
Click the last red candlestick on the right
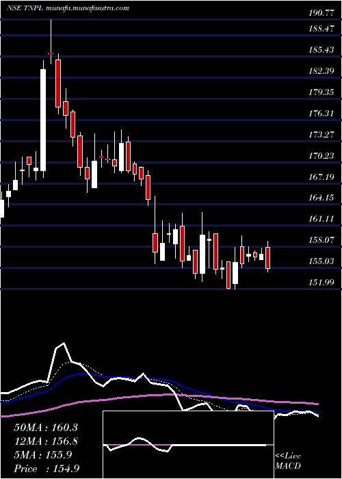268,258
